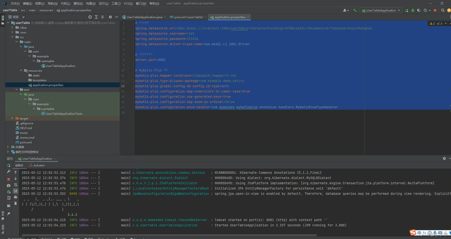Open the UserTableApplication run configuration dropdown

[x=381, y=10]
